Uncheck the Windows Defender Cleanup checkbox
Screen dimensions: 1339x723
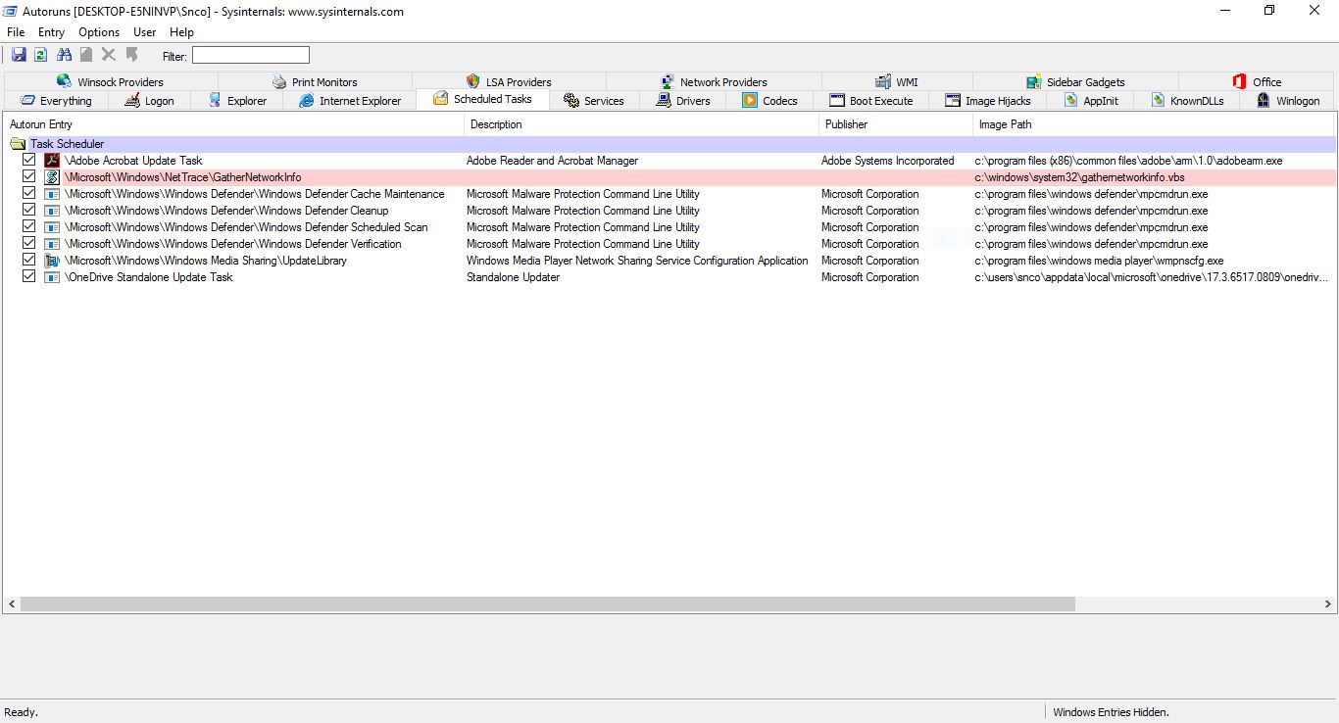pos(29,211)
